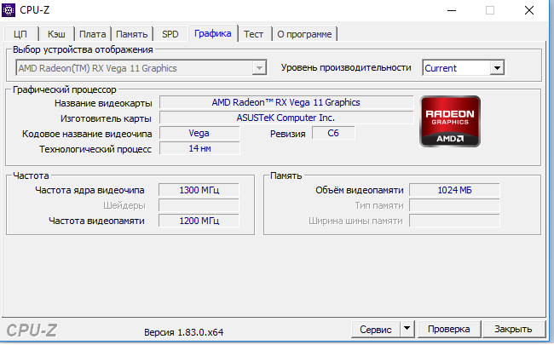Click the Объём видеопамяти label
This screenshot has height=345, width=554.
[360, 190]
